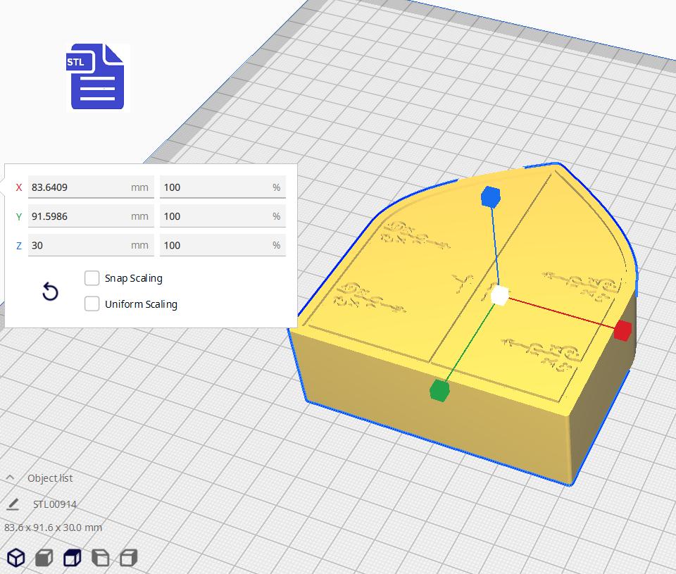Image resolution: width=676 pixels, height=574 pixels.
Task: Click the Z scale percentage field
Action: click(215, 245)
